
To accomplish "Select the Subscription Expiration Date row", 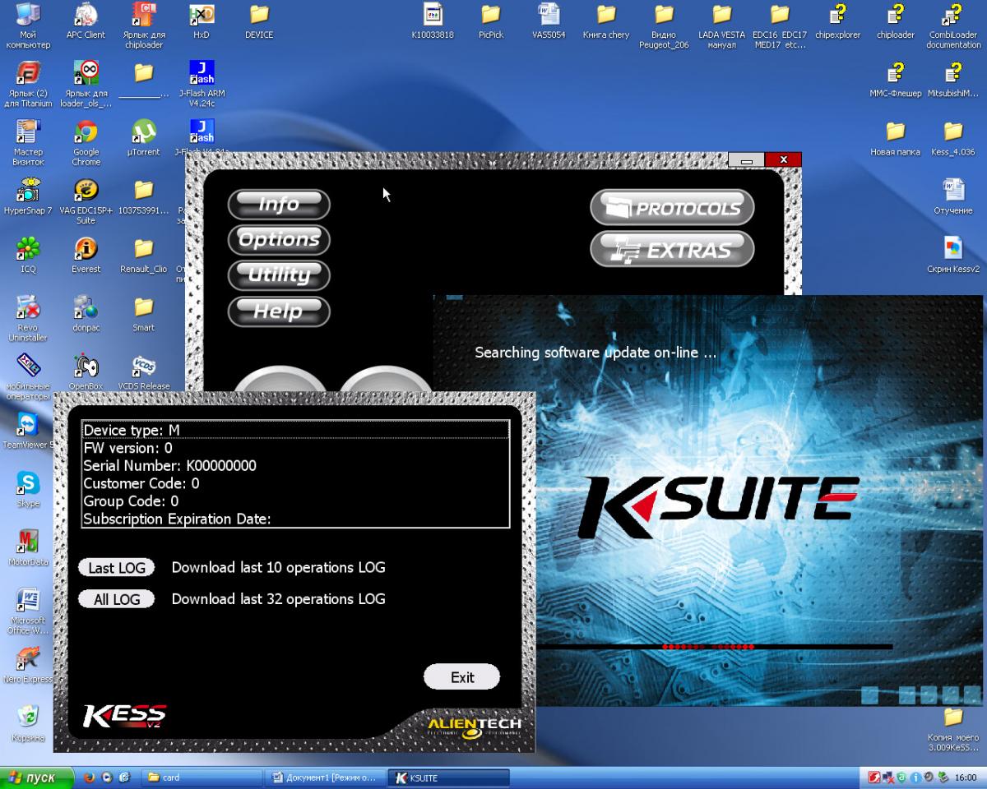I will point(296,519).
